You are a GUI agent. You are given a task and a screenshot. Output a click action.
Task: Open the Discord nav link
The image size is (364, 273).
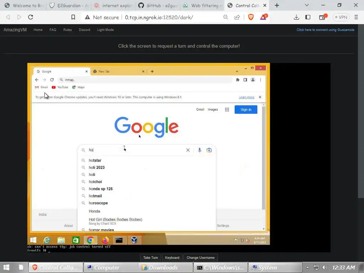(x=85, y=30)
